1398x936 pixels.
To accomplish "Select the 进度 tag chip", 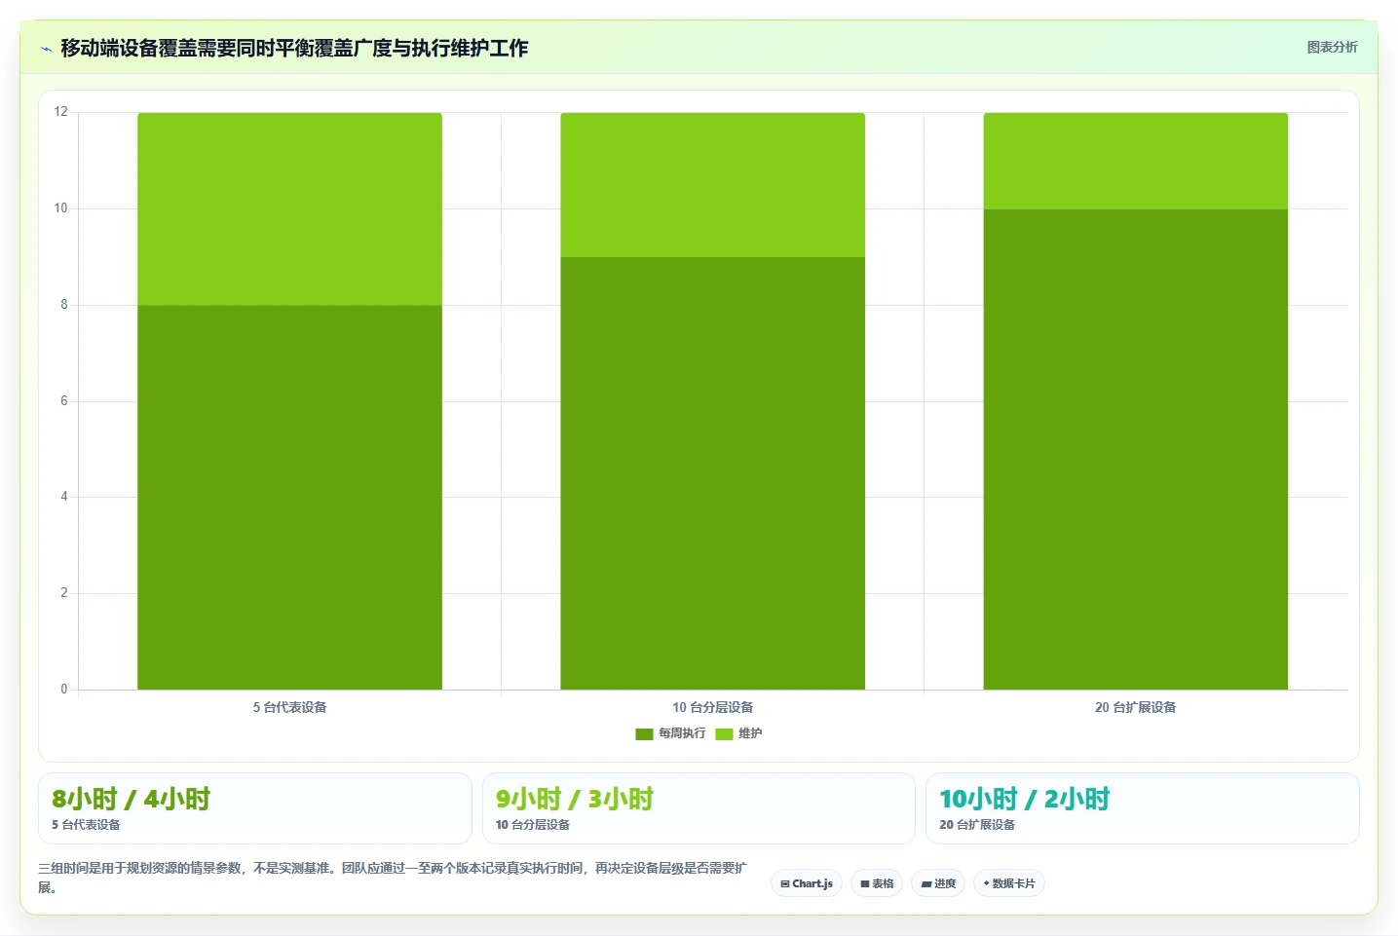I will click(x=938, y=883).
